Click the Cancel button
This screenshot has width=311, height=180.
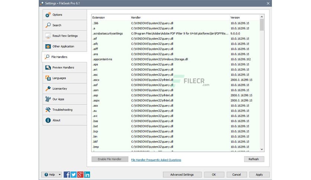click(237, 175)
